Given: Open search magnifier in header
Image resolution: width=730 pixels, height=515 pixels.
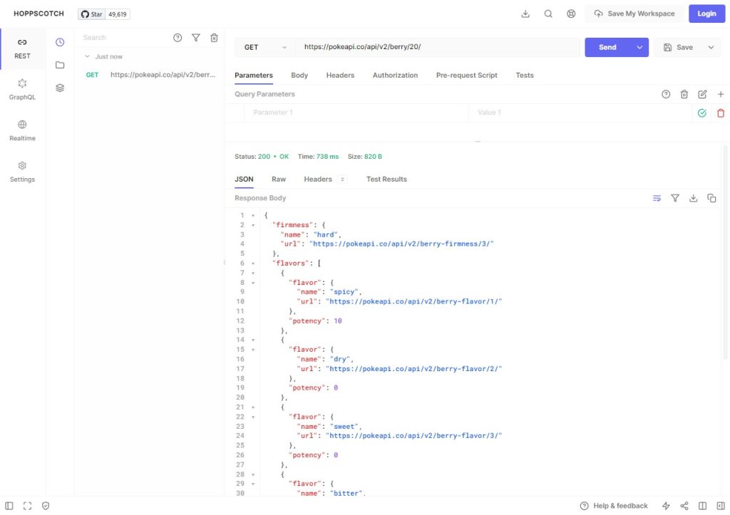Looking at the screenshot, I should pyautogui.click(x=548, y=14).
